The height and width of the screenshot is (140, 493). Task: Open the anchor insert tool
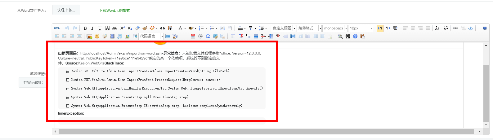point(471,28)
